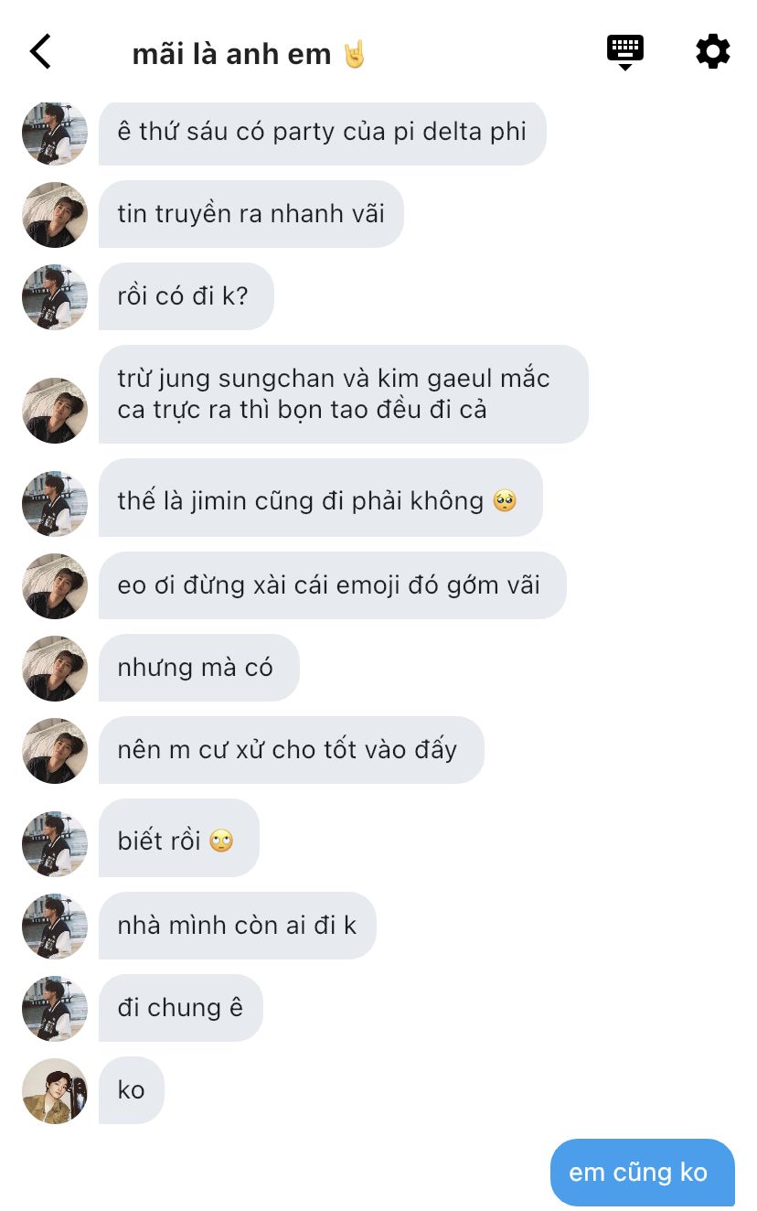The height and width of the screenshot is (1211, 757).
Task: Tap the rolling eyes emoji in "biết rồi"
Action: click(x=221, y=841)
